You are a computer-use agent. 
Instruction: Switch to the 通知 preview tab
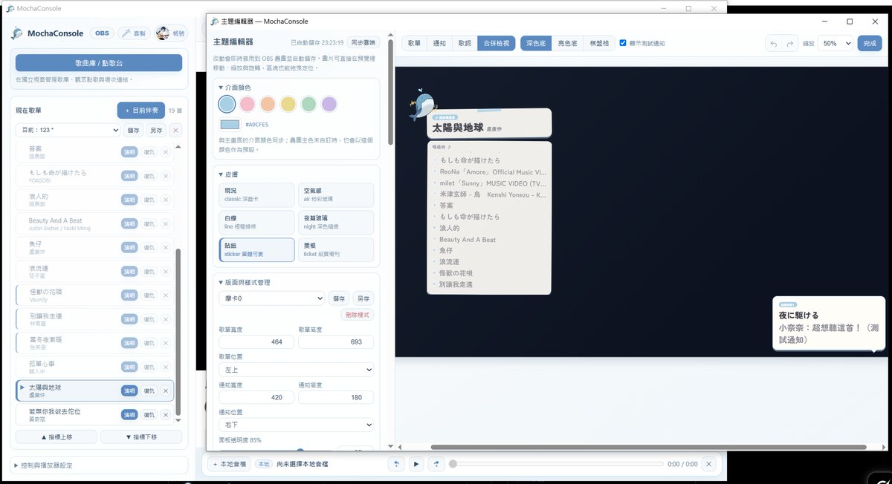tap(439, 44)
